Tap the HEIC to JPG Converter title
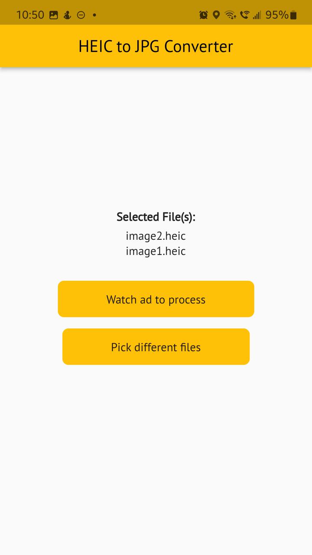The image size is (312, 555). (x=156, y=46)
